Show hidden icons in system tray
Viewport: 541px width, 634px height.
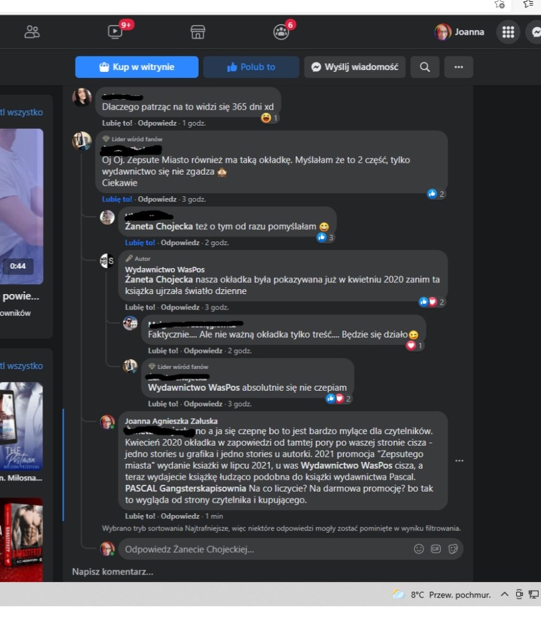(x=504, y=594)
